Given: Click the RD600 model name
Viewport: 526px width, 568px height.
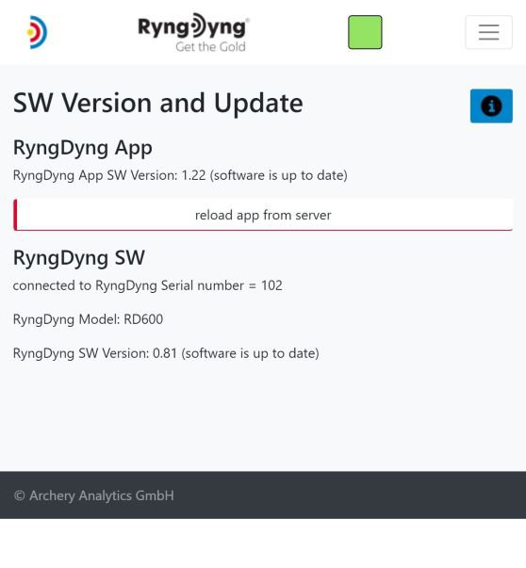Looking at the screenshot, I should (143, 319).
